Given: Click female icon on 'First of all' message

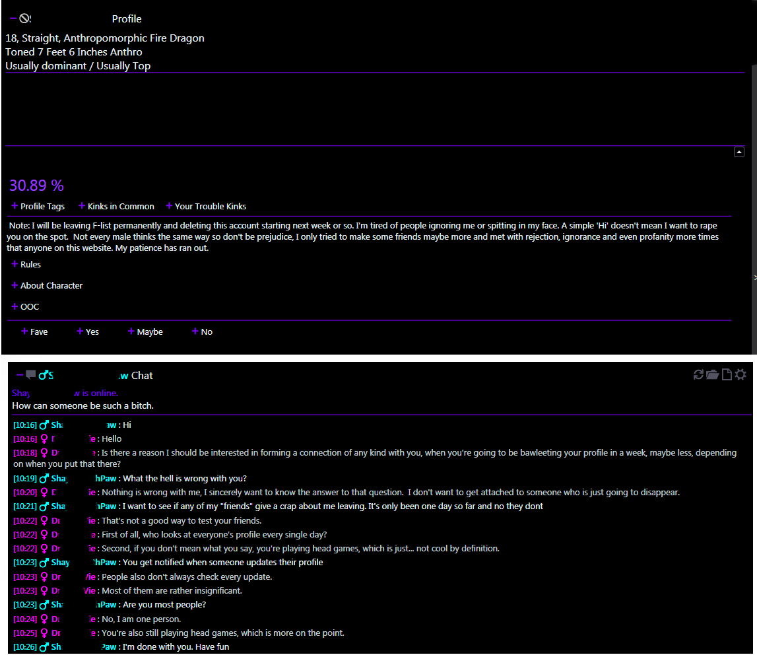Looking at the screenshot, I should pyautogui.click(x=44, y=535).
